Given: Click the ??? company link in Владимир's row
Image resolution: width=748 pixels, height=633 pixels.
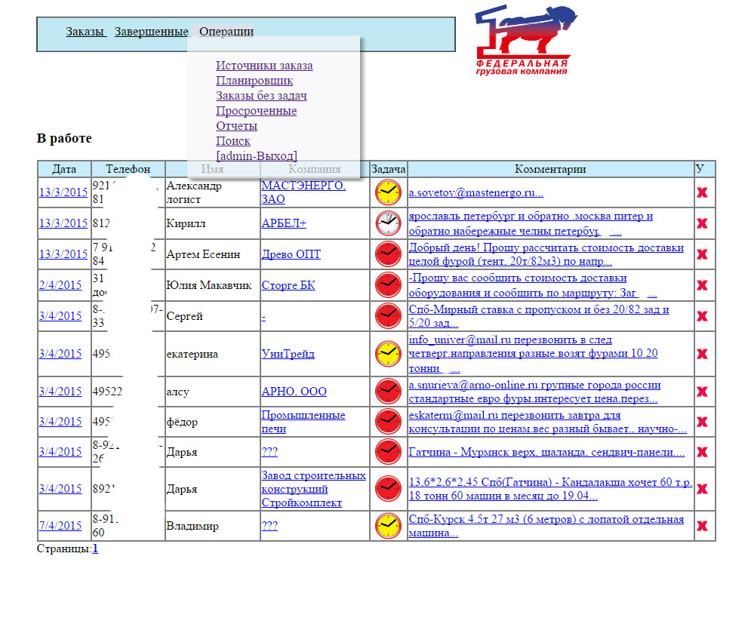Looking at the screenshot, I should tap(269, 526).
